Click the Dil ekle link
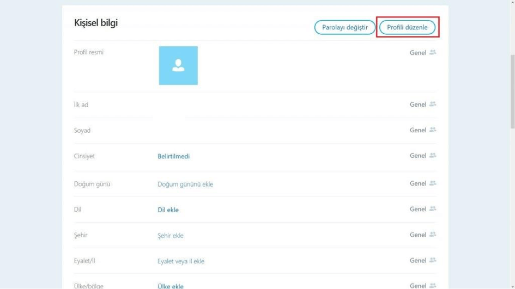Screen dimensions: 515x289 168,210
